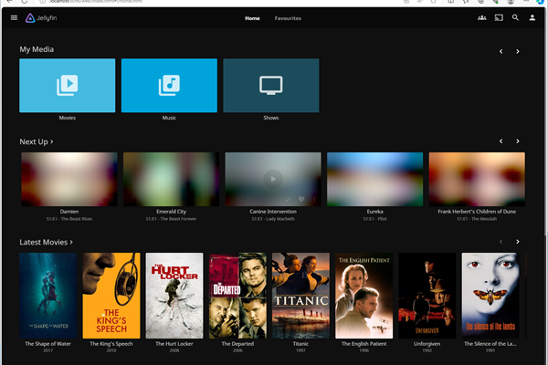Mark Canine Intervention as played
This screenshot has height=365, width=548.
tap(288, 199)
